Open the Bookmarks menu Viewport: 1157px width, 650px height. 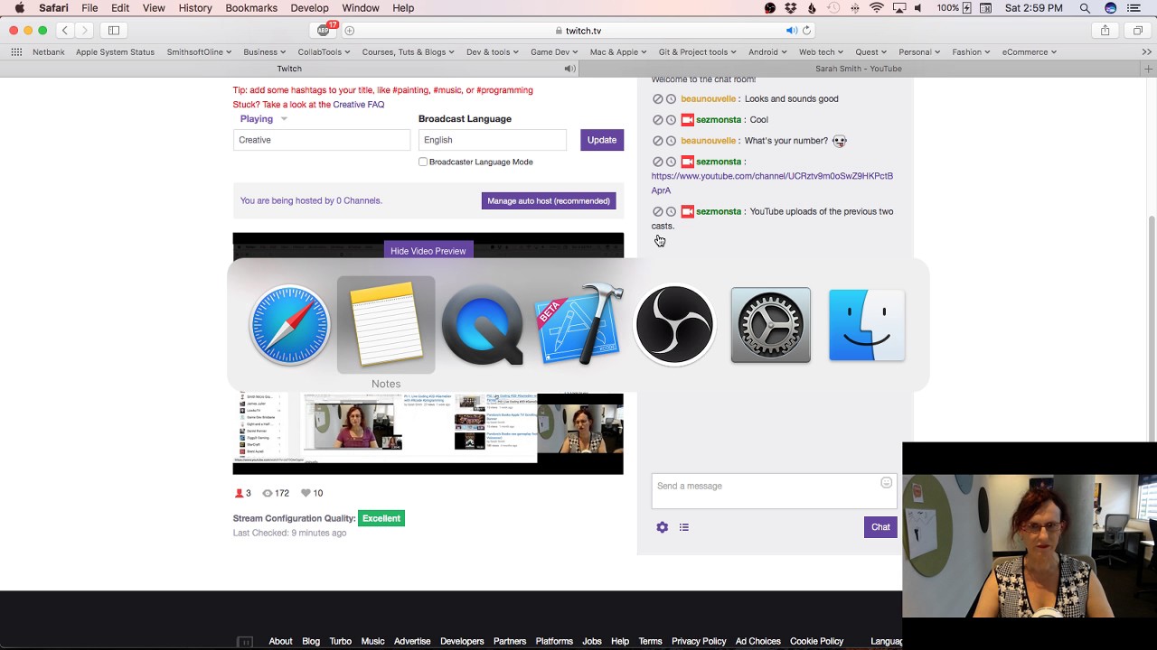point(251,8)
